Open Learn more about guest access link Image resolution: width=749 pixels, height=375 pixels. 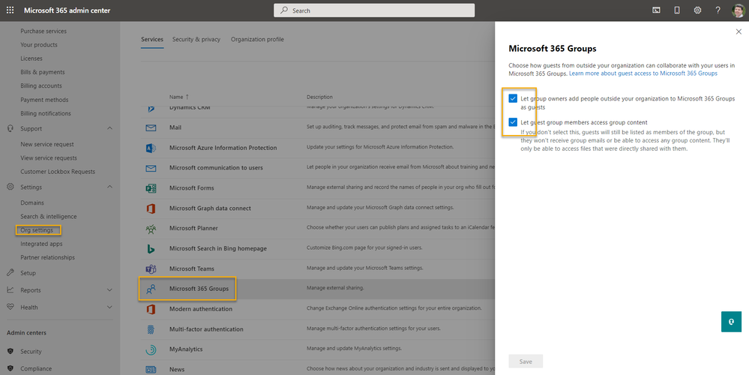click(x=643, y=73)
